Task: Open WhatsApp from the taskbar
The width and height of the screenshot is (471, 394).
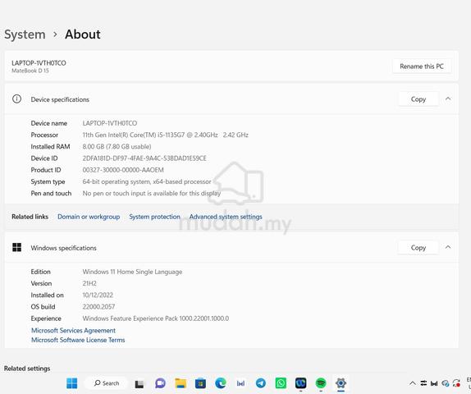Action: (281, 383)
